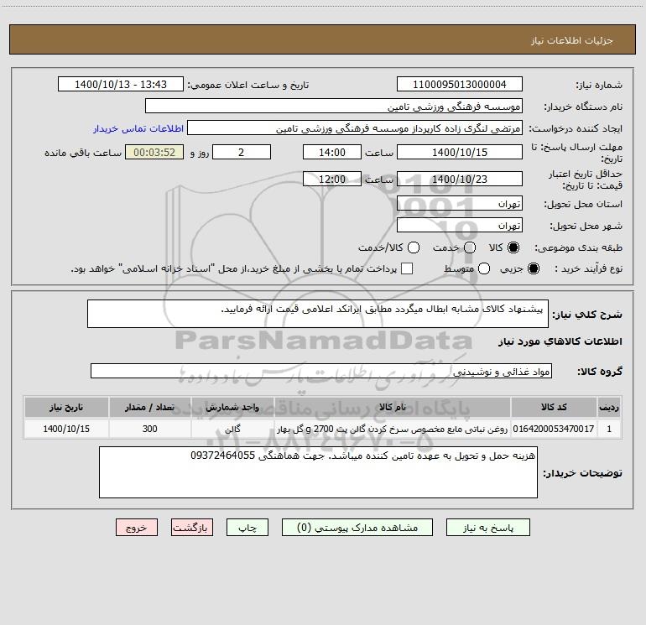
Task: Click the general need description text box
Action: (318, 314)
